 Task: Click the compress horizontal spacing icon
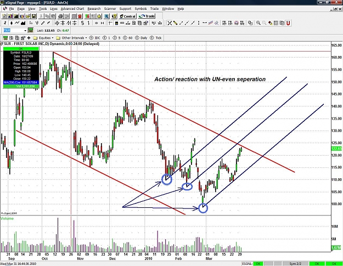coord(102,23)
